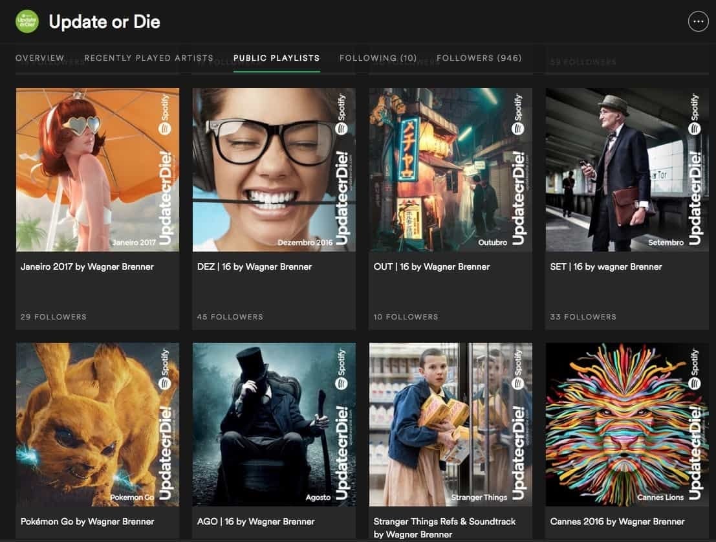Click 'Janeiro 2017 by Wagner Brenner' title
This screenshot has width=716, height=542.
[87, 266]
